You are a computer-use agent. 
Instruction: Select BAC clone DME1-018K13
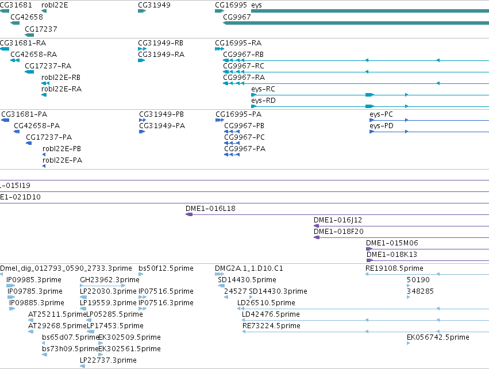pos(392,255)
